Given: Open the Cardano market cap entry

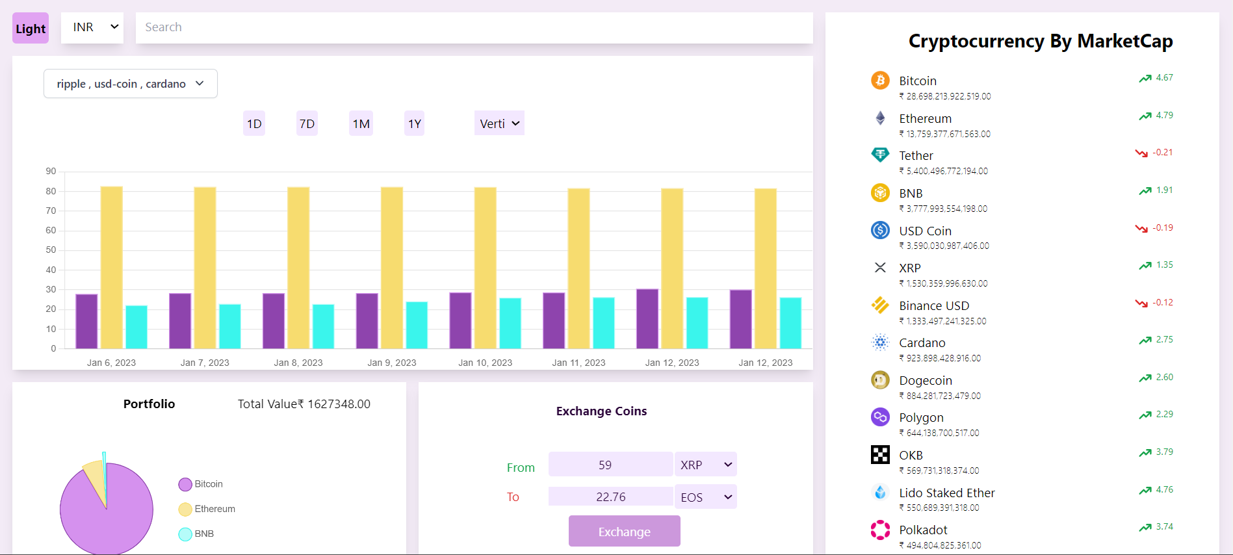Looking at the screenshot, I should point(1022,349).
